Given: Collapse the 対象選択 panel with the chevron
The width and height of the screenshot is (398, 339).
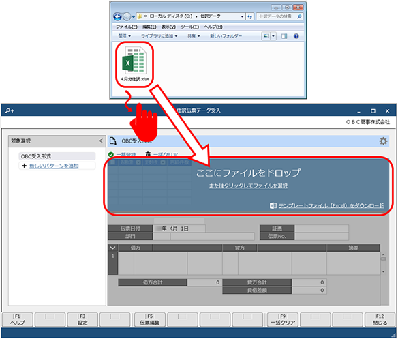Looking at the screenshot, I should coord(101,141).
